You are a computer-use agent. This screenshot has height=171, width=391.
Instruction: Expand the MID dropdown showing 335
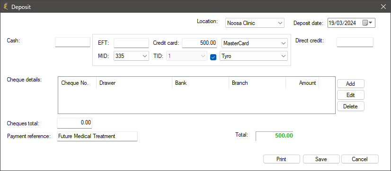132,56
